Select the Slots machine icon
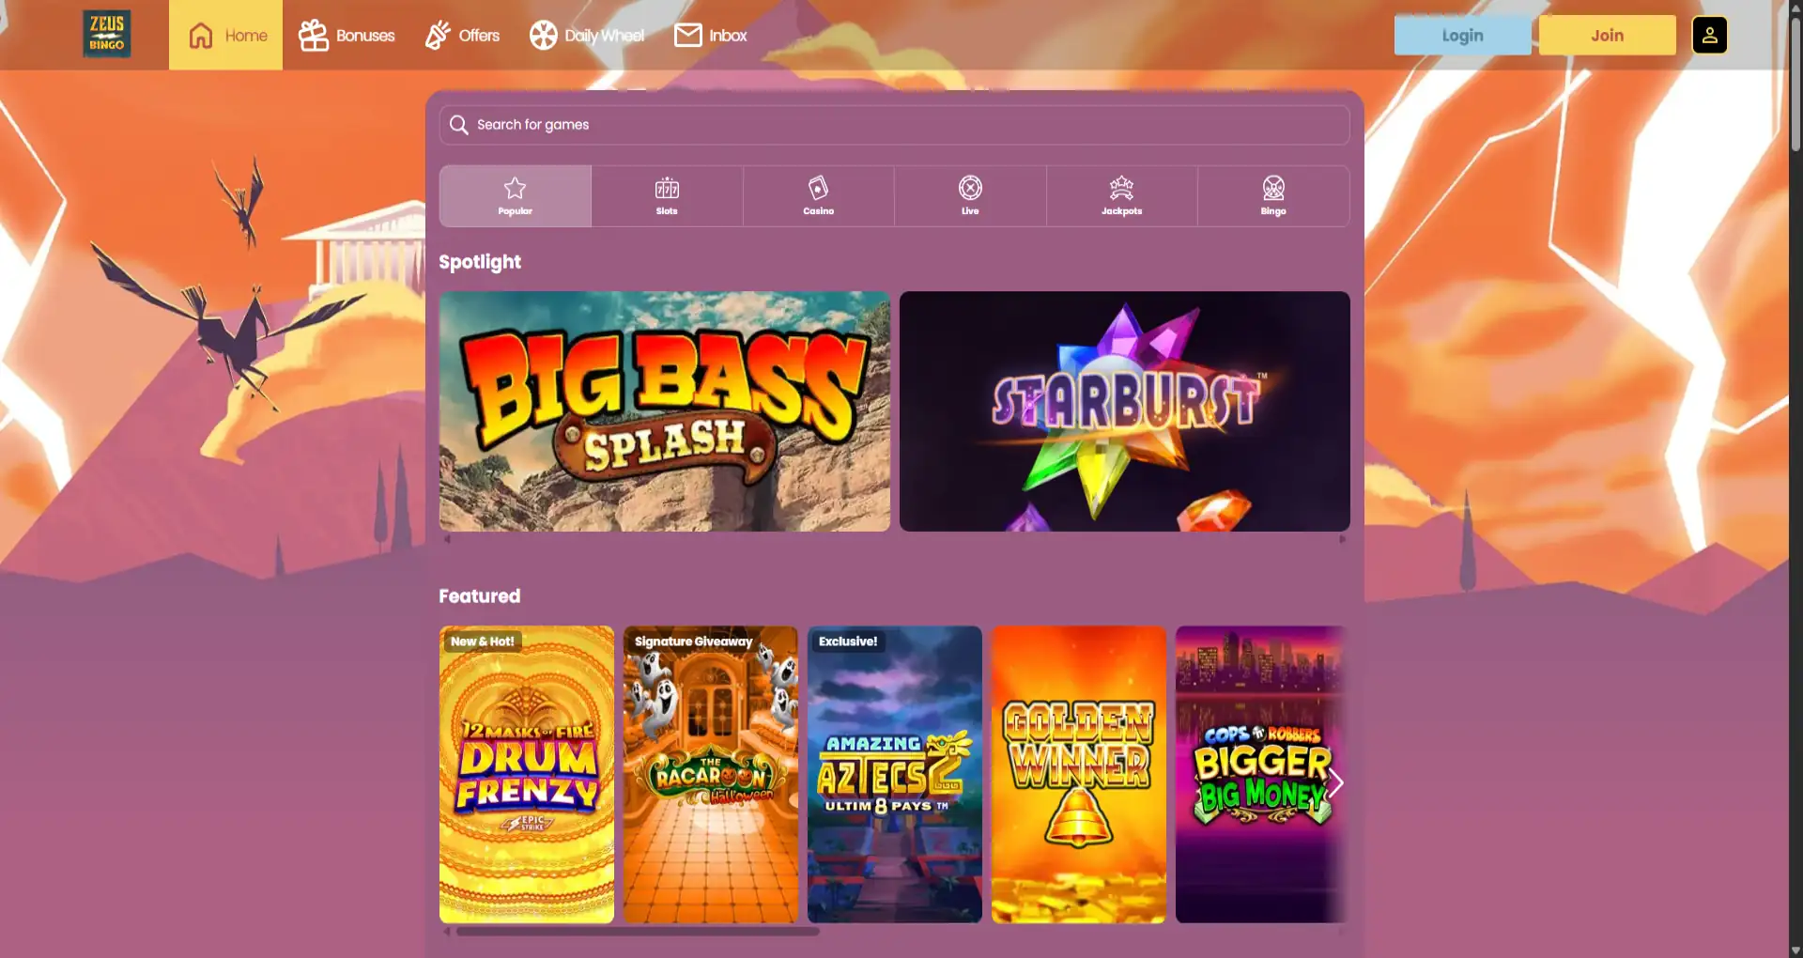Image resolution: width=1803 pixels, height=958 pixels. click(x=667, y=188)
